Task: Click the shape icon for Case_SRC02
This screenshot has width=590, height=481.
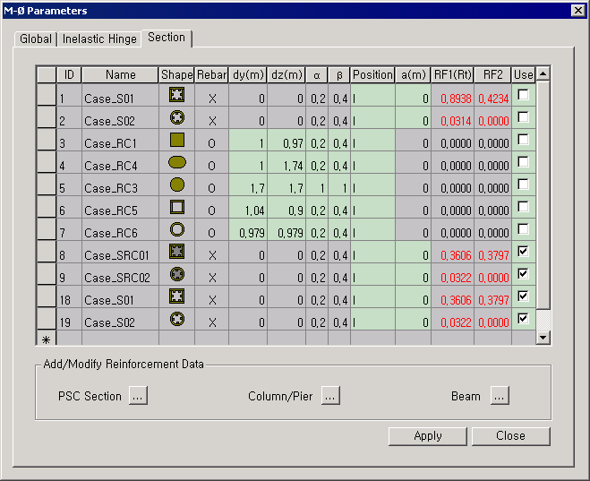Action: [x=176, y=274]
